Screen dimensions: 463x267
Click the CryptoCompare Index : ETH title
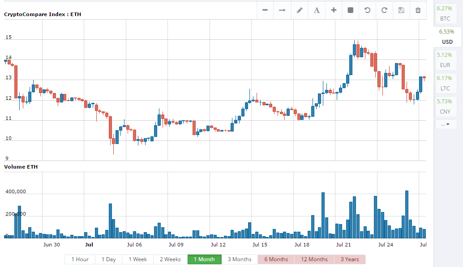[x=43, y=14]
